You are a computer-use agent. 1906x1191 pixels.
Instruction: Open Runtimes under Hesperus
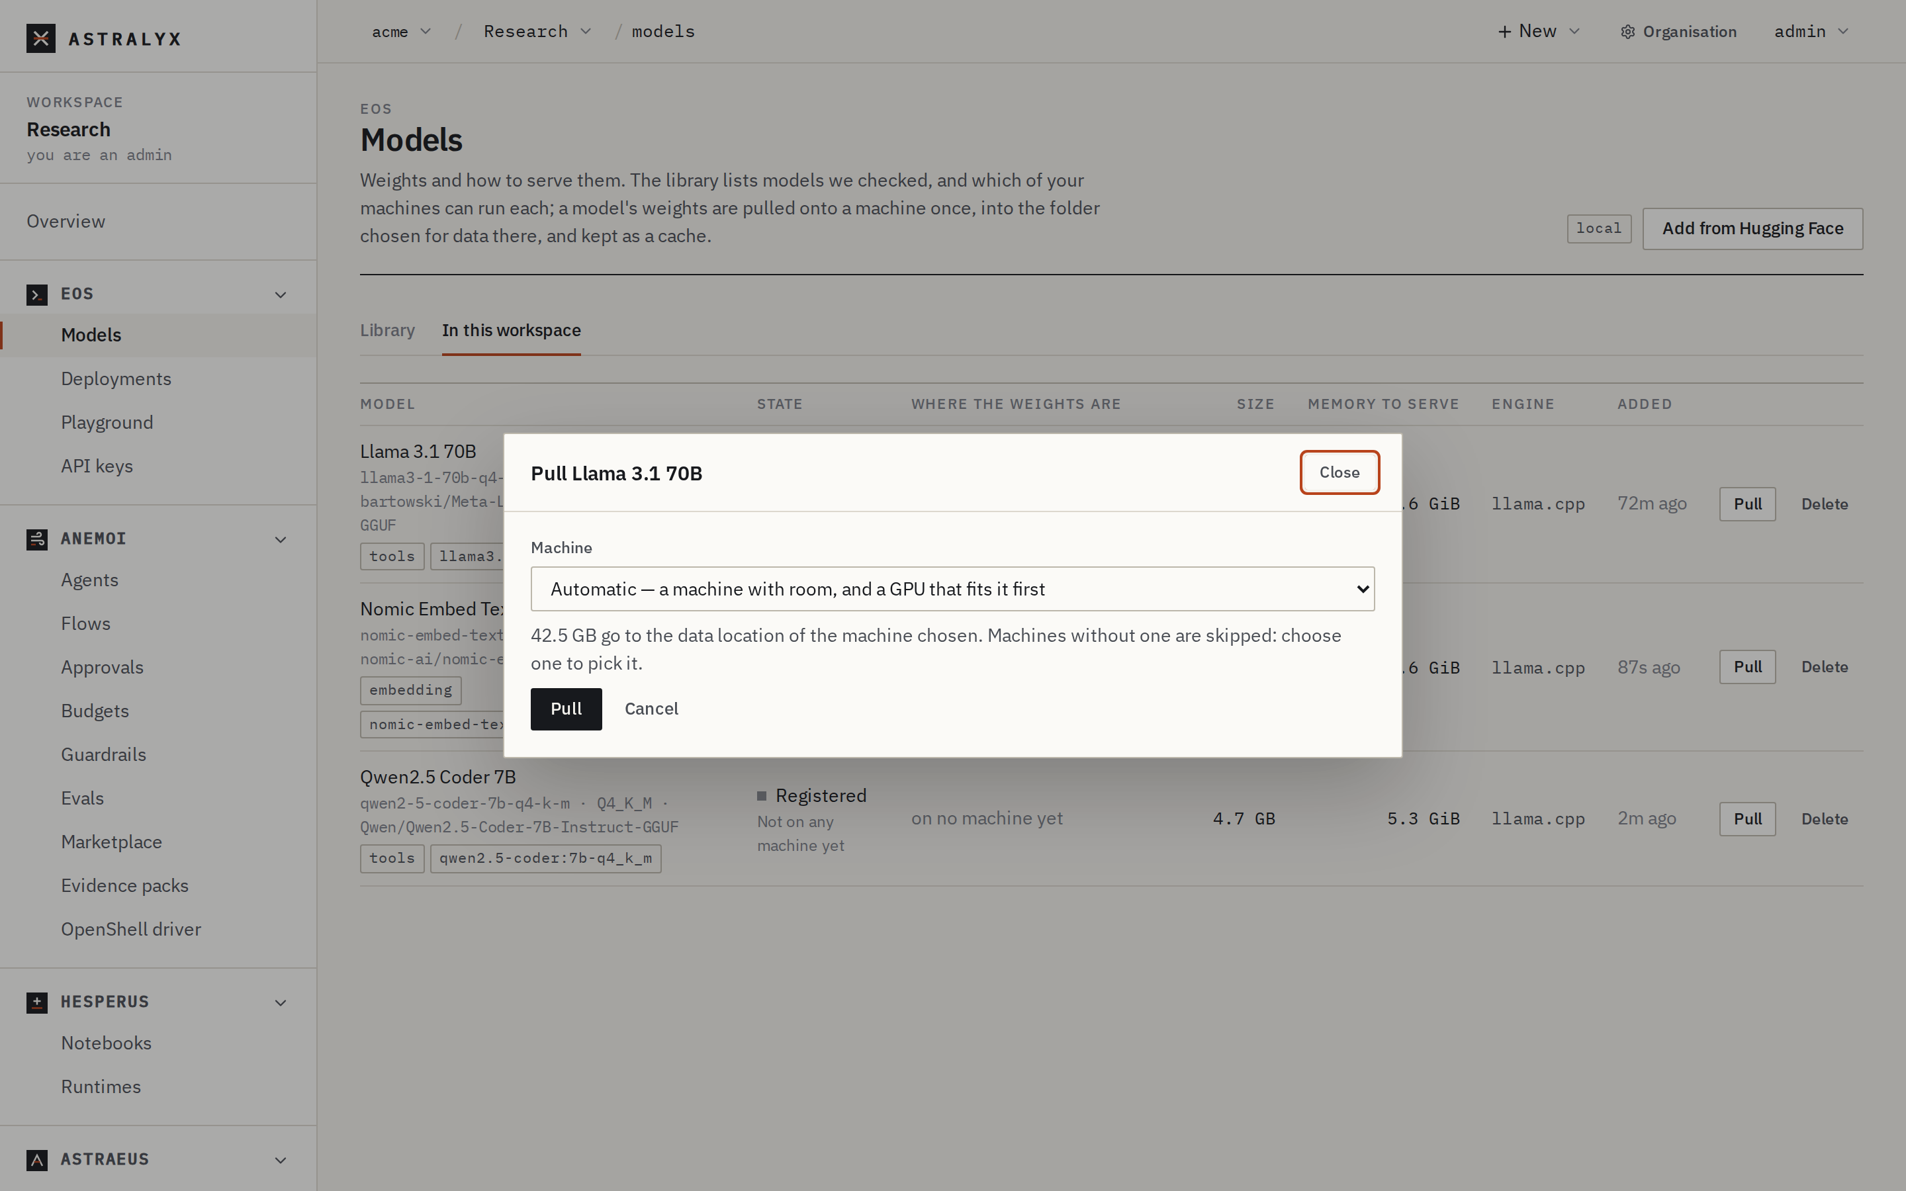[x=101, y=1087]
